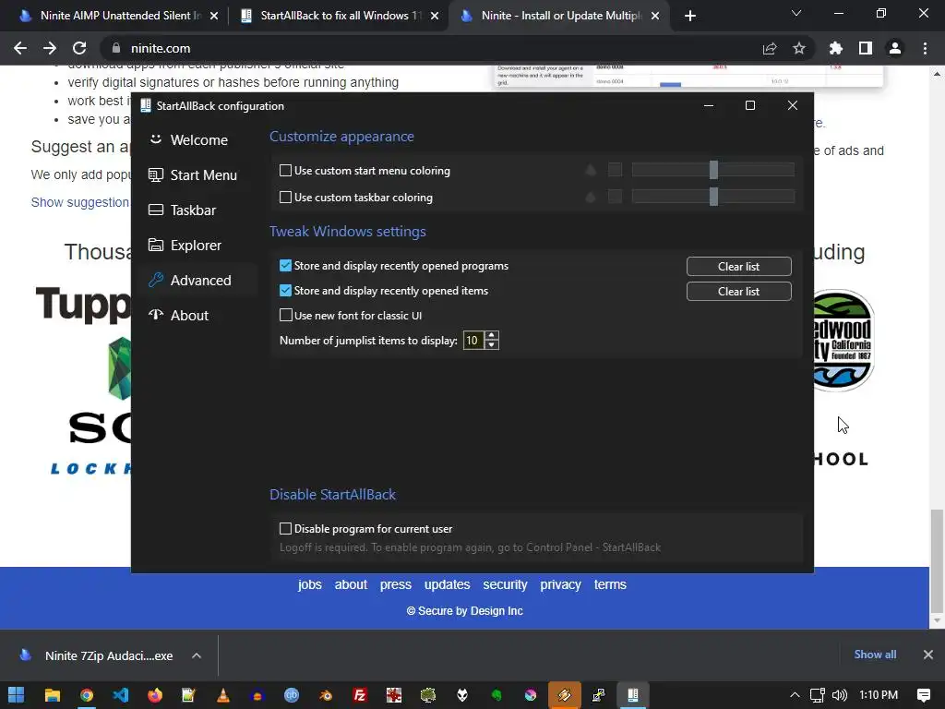The height and width of the screenshot is (709, 945).
Task: Increase jumplist items count with up arrow
Action: click(492, 336)
